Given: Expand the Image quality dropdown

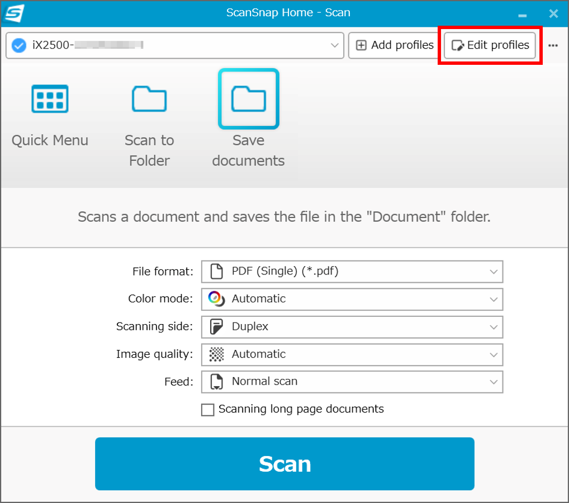Looking at the screenshot, I should coord(352,354).
